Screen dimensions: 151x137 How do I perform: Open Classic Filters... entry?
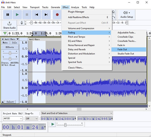(x=87, y=68)
